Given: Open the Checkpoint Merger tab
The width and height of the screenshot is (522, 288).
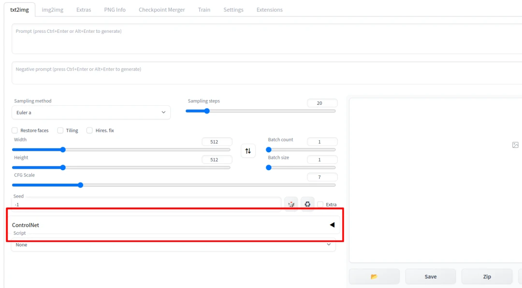Looking at the screenshot, I should (x=161, y=10).
